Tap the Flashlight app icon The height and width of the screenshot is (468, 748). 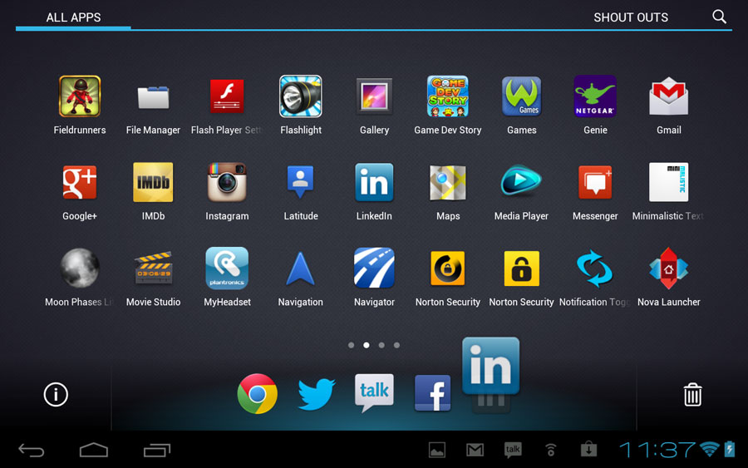tap(301, 96)
